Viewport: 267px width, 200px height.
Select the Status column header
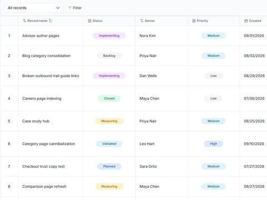[x=110, y=21]
